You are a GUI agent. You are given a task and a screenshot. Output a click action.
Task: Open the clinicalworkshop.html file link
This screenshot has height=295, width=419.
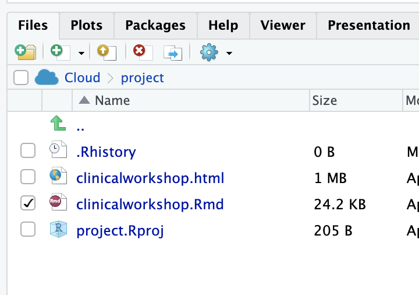click(x=150, y=178)
